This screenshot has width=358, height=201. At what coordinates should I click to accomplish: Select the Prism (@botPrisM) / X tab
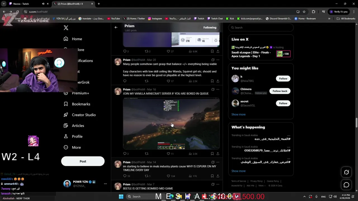[73, 4]
